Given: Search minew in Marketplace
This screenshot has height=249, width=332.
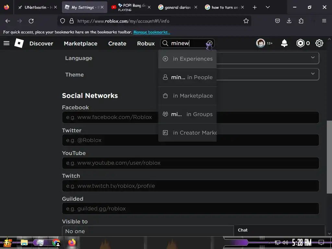Looking at the screenshot, I should click(x=187, y=96).
